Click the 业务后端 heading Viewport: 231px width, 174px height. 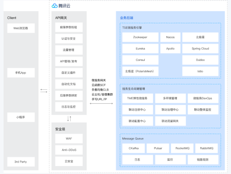[127, 18]
